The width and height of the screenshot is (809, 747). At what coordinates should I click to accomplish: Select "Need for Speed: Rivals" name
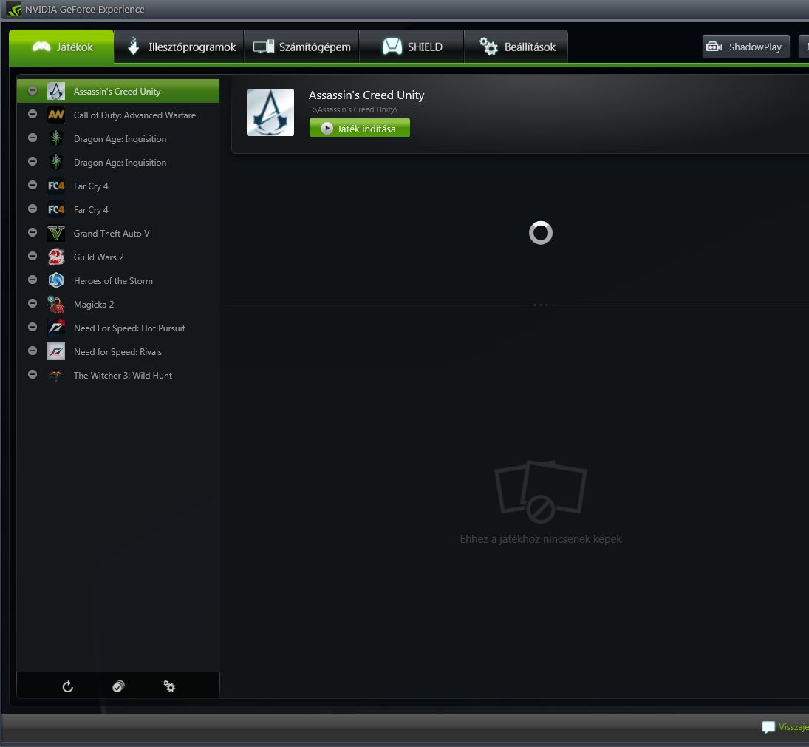(117, 351)
